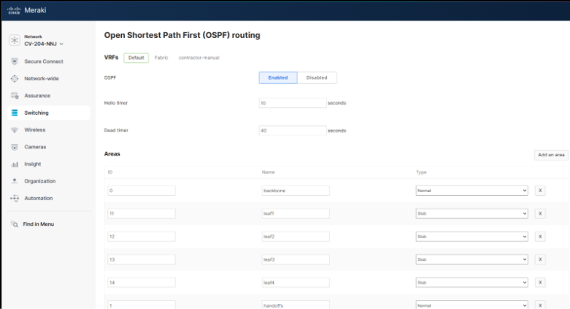Open Organization menu item
The image size is (570, 309).
click(x=40, y=181)
